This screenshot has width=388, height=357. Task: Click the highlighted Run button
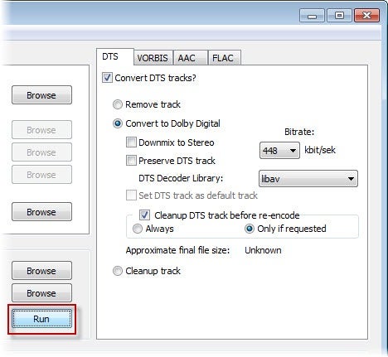pyautogui.click(x=41, y=319)
